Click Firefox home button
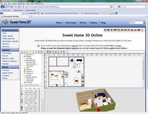The width and height of the screenshot is (148, 114). pyautogui.click(x=19, y=7)
